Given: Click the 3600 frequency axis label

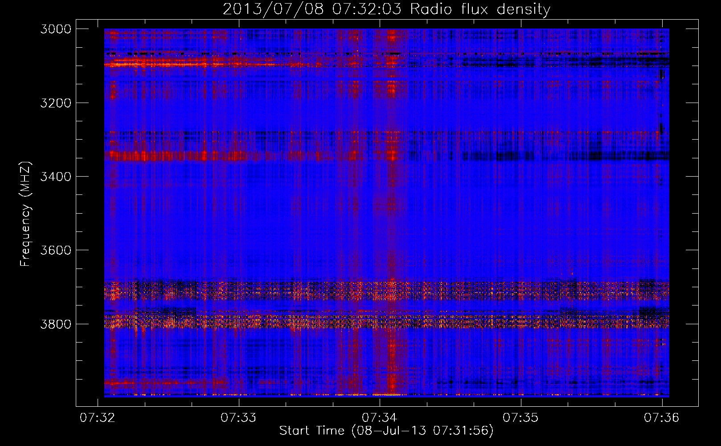Looking at the screenshot, I should (56, 250).
